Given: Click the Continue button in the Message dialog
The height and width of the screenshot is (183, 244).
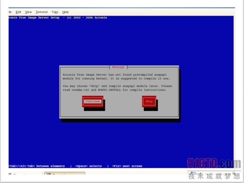Looking at the screenshot, I should 93,101.
